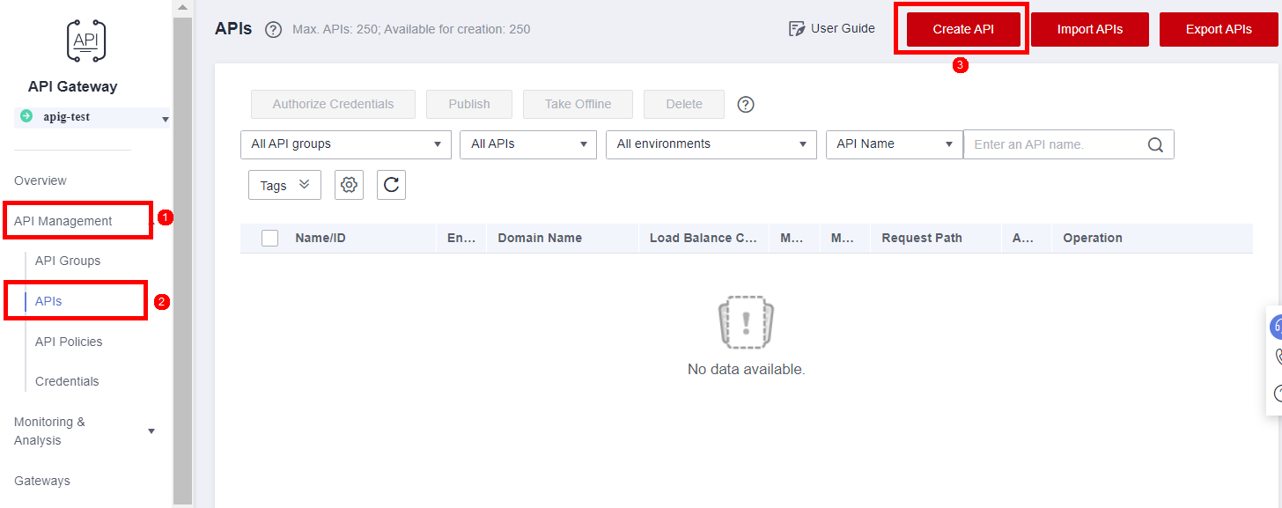Click the help icon next to Delete
Image resolution: width=1282 pixels, height=508 pixels.
click(746, 105)
